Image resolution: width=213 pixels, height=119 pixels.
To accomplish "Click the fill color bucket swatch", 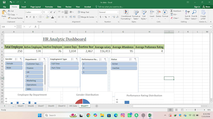I will click(x=47, y=17).
